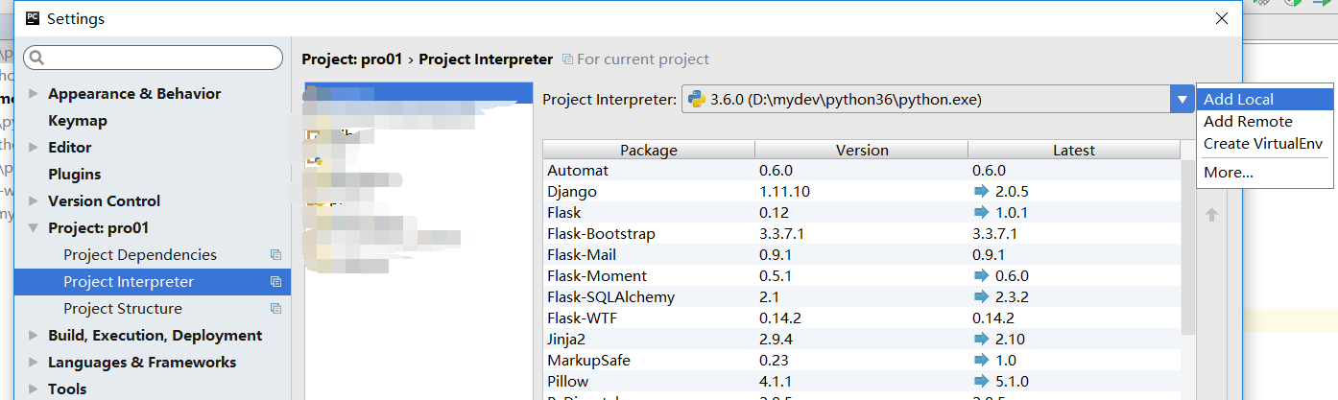The height and width of the screenshot is (400, 1338).
Task: Close the Settings dialog window
Action: pyautogui.click(x=1221, y=18)
